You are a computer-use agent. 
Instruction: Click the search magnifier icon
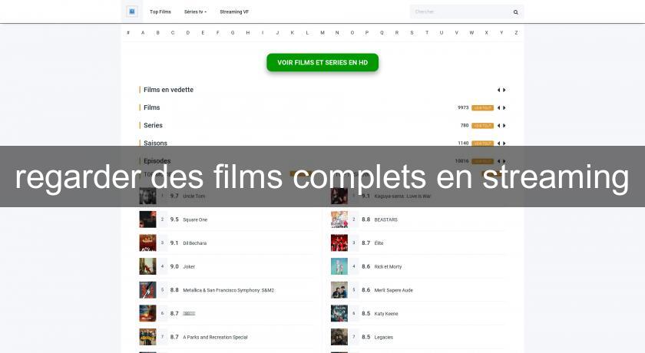515,12
